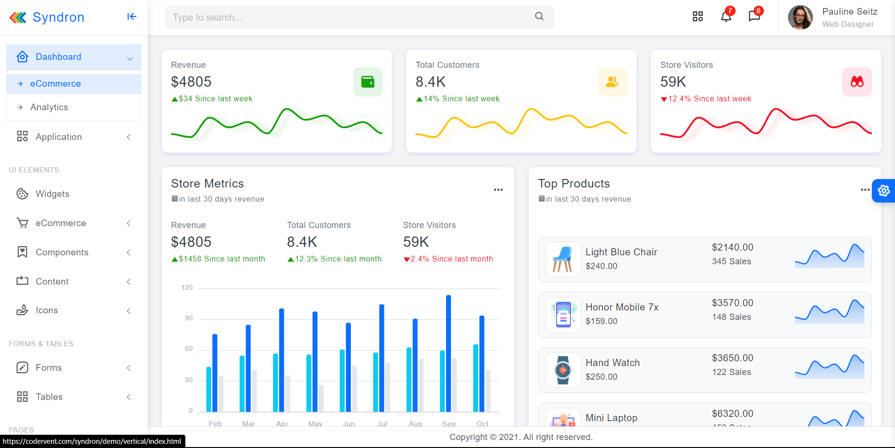This screenshot has height=448, width=895.
Task: Expand the Components sidebar menu
Action: click(74, 253)
